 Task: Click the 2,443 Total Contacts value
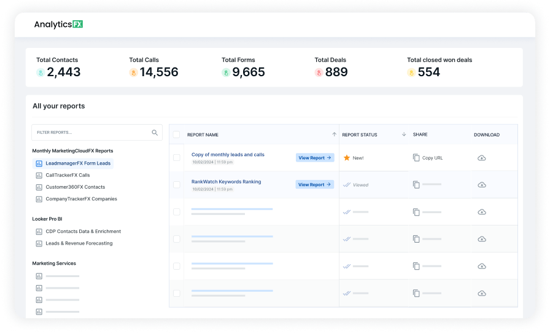tap(63, 72)
